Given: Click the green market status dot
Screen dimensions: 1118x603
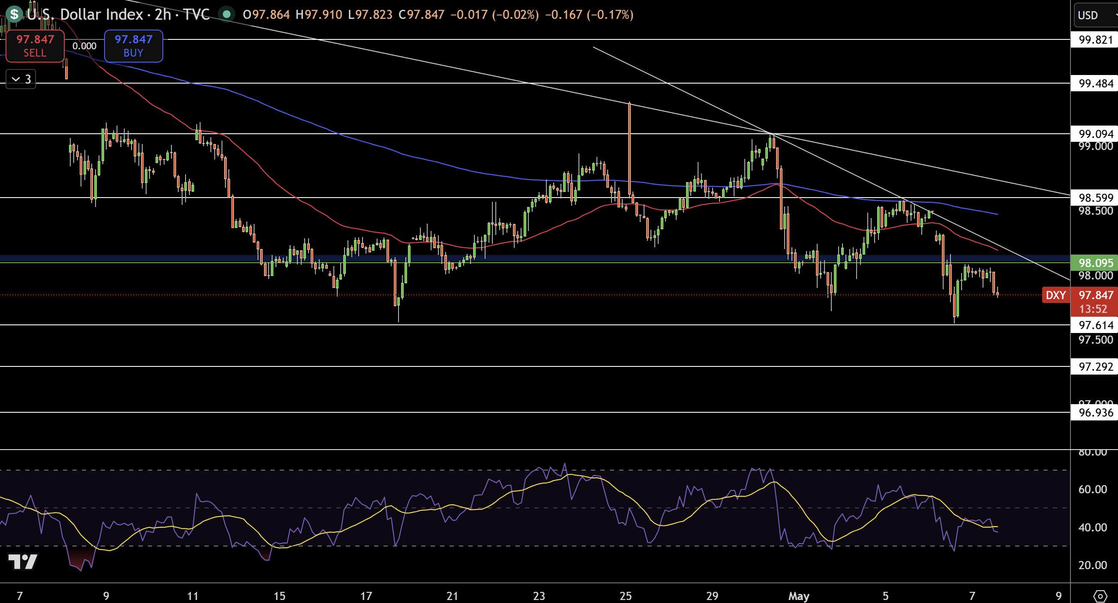Looking at the screenshot, I should click(x=226, y=14).
